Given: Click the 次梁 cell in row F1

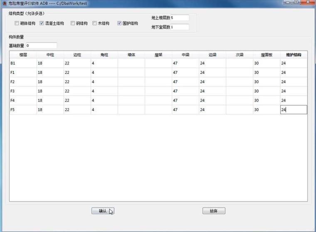Looking at the screenshot, I should pyautogui.click(x=239, y=72).
